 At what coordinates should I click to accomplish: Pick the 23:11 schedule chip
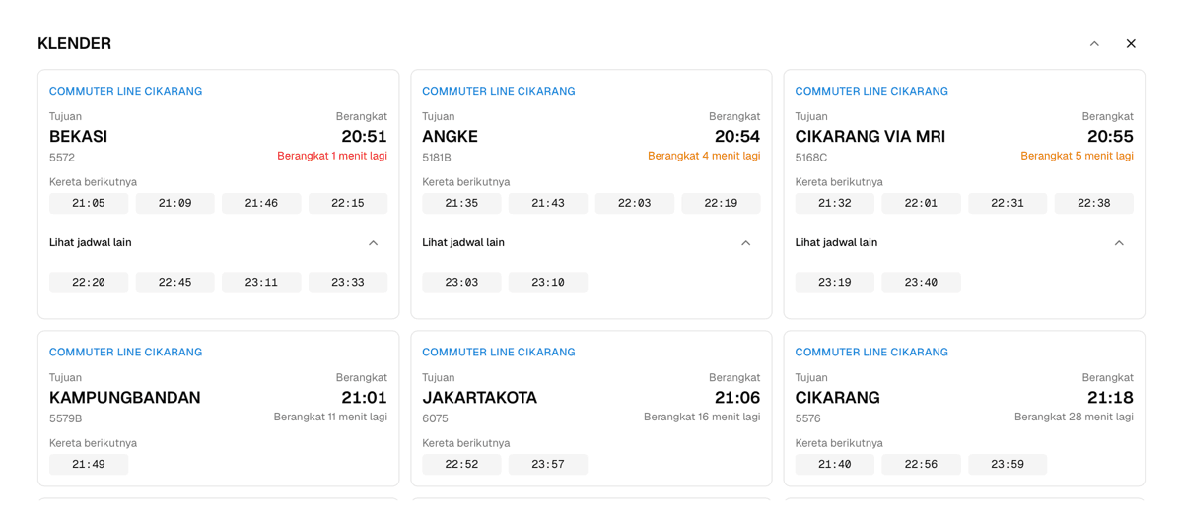point(261,283)
